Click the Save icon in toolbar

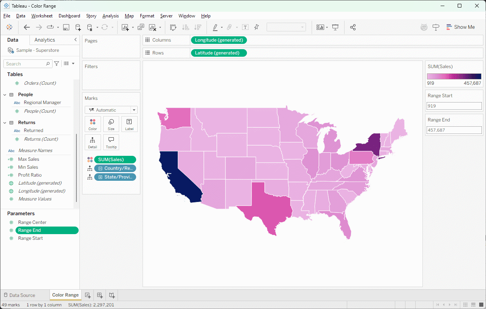(66, 27)
